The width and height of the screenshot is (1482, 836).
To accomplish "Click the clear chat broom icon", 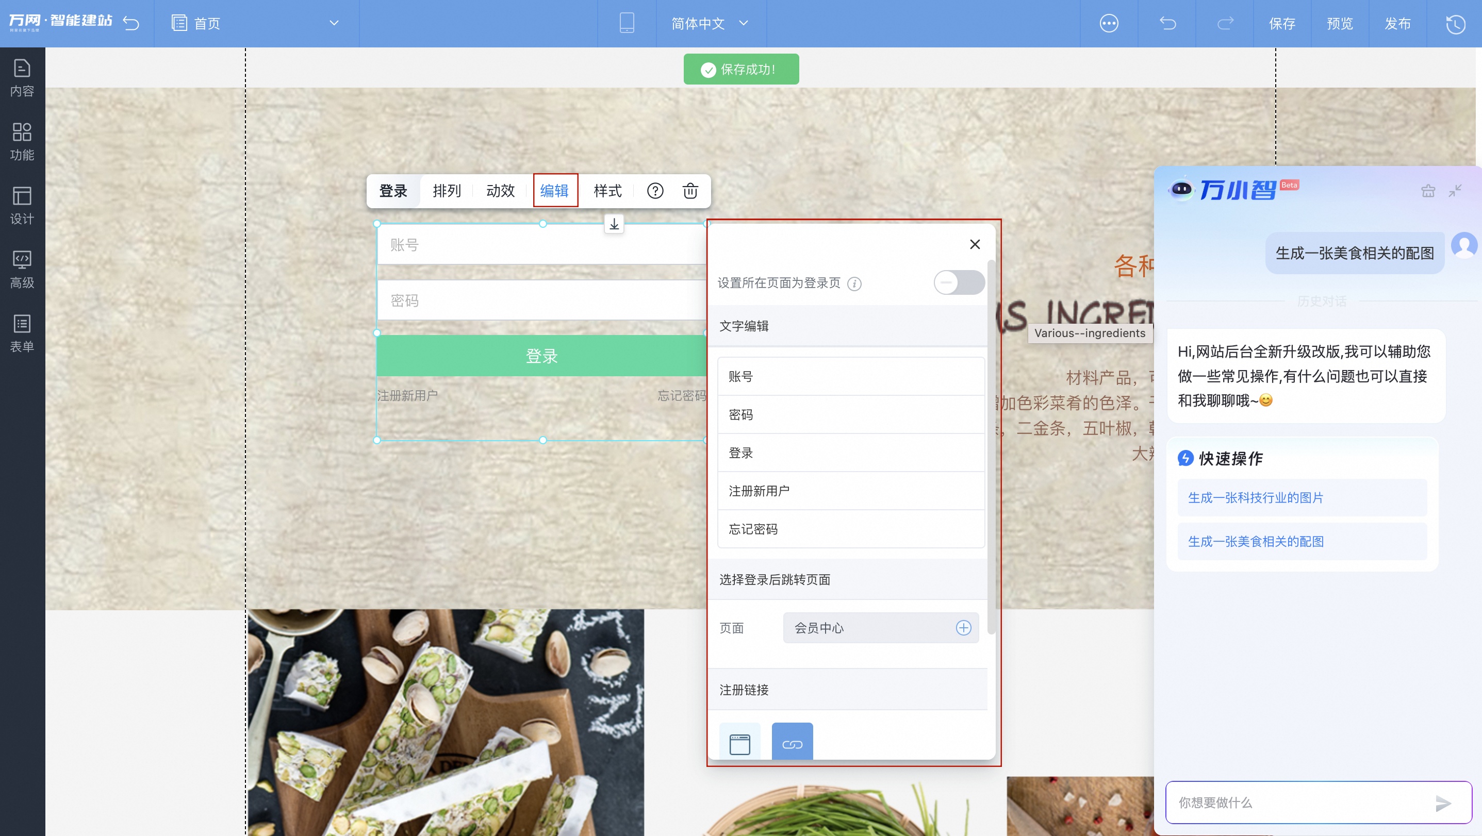I will (x=1427, y=191).
